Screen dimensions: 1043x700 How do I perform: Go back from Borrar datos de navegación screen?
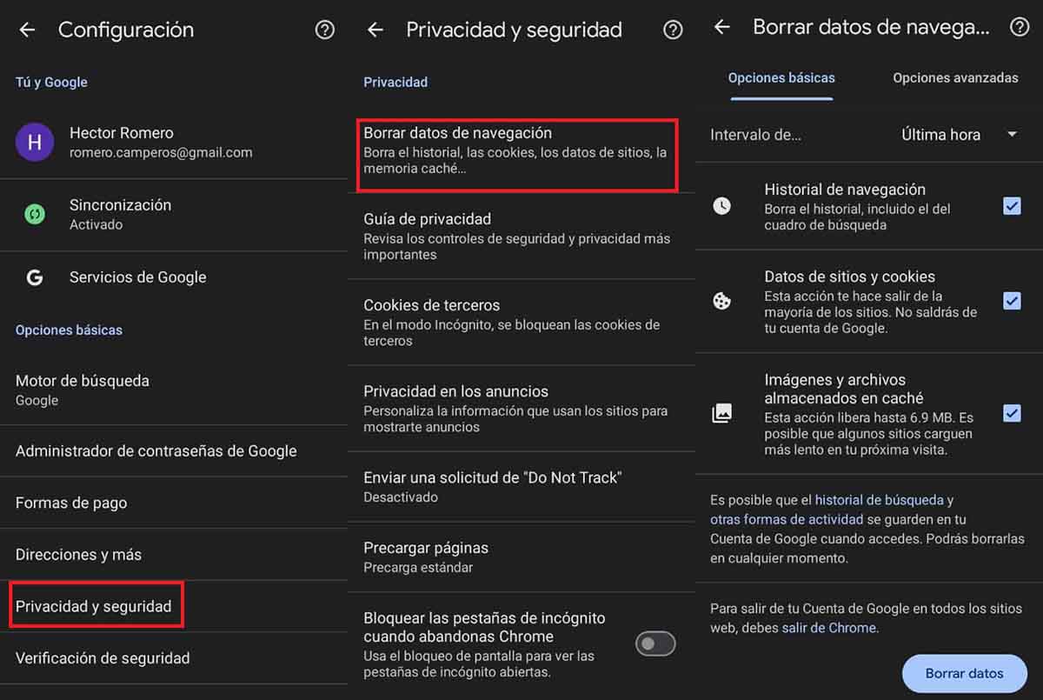721,27
